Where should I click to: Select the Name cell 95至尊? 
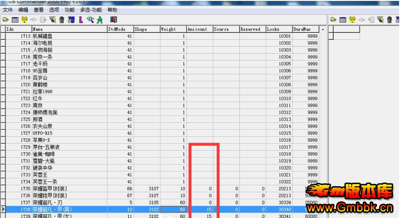(70, 71)
